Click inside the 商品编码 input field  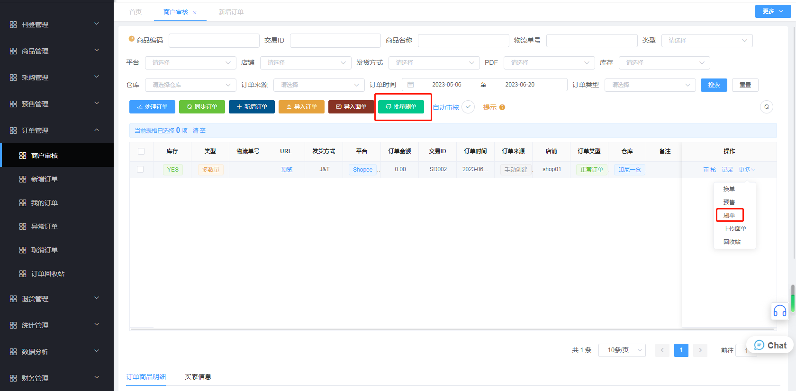(214, 41)
